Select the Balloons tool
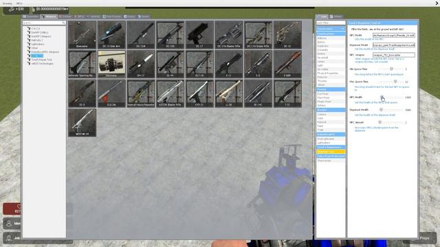Screen dimensions: 440x247 [x=331, y=38]
